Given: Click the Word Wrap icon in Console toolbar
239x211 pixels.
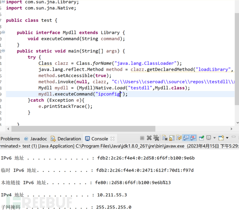Looking at the screenshot, I should [x=179, y=138].
